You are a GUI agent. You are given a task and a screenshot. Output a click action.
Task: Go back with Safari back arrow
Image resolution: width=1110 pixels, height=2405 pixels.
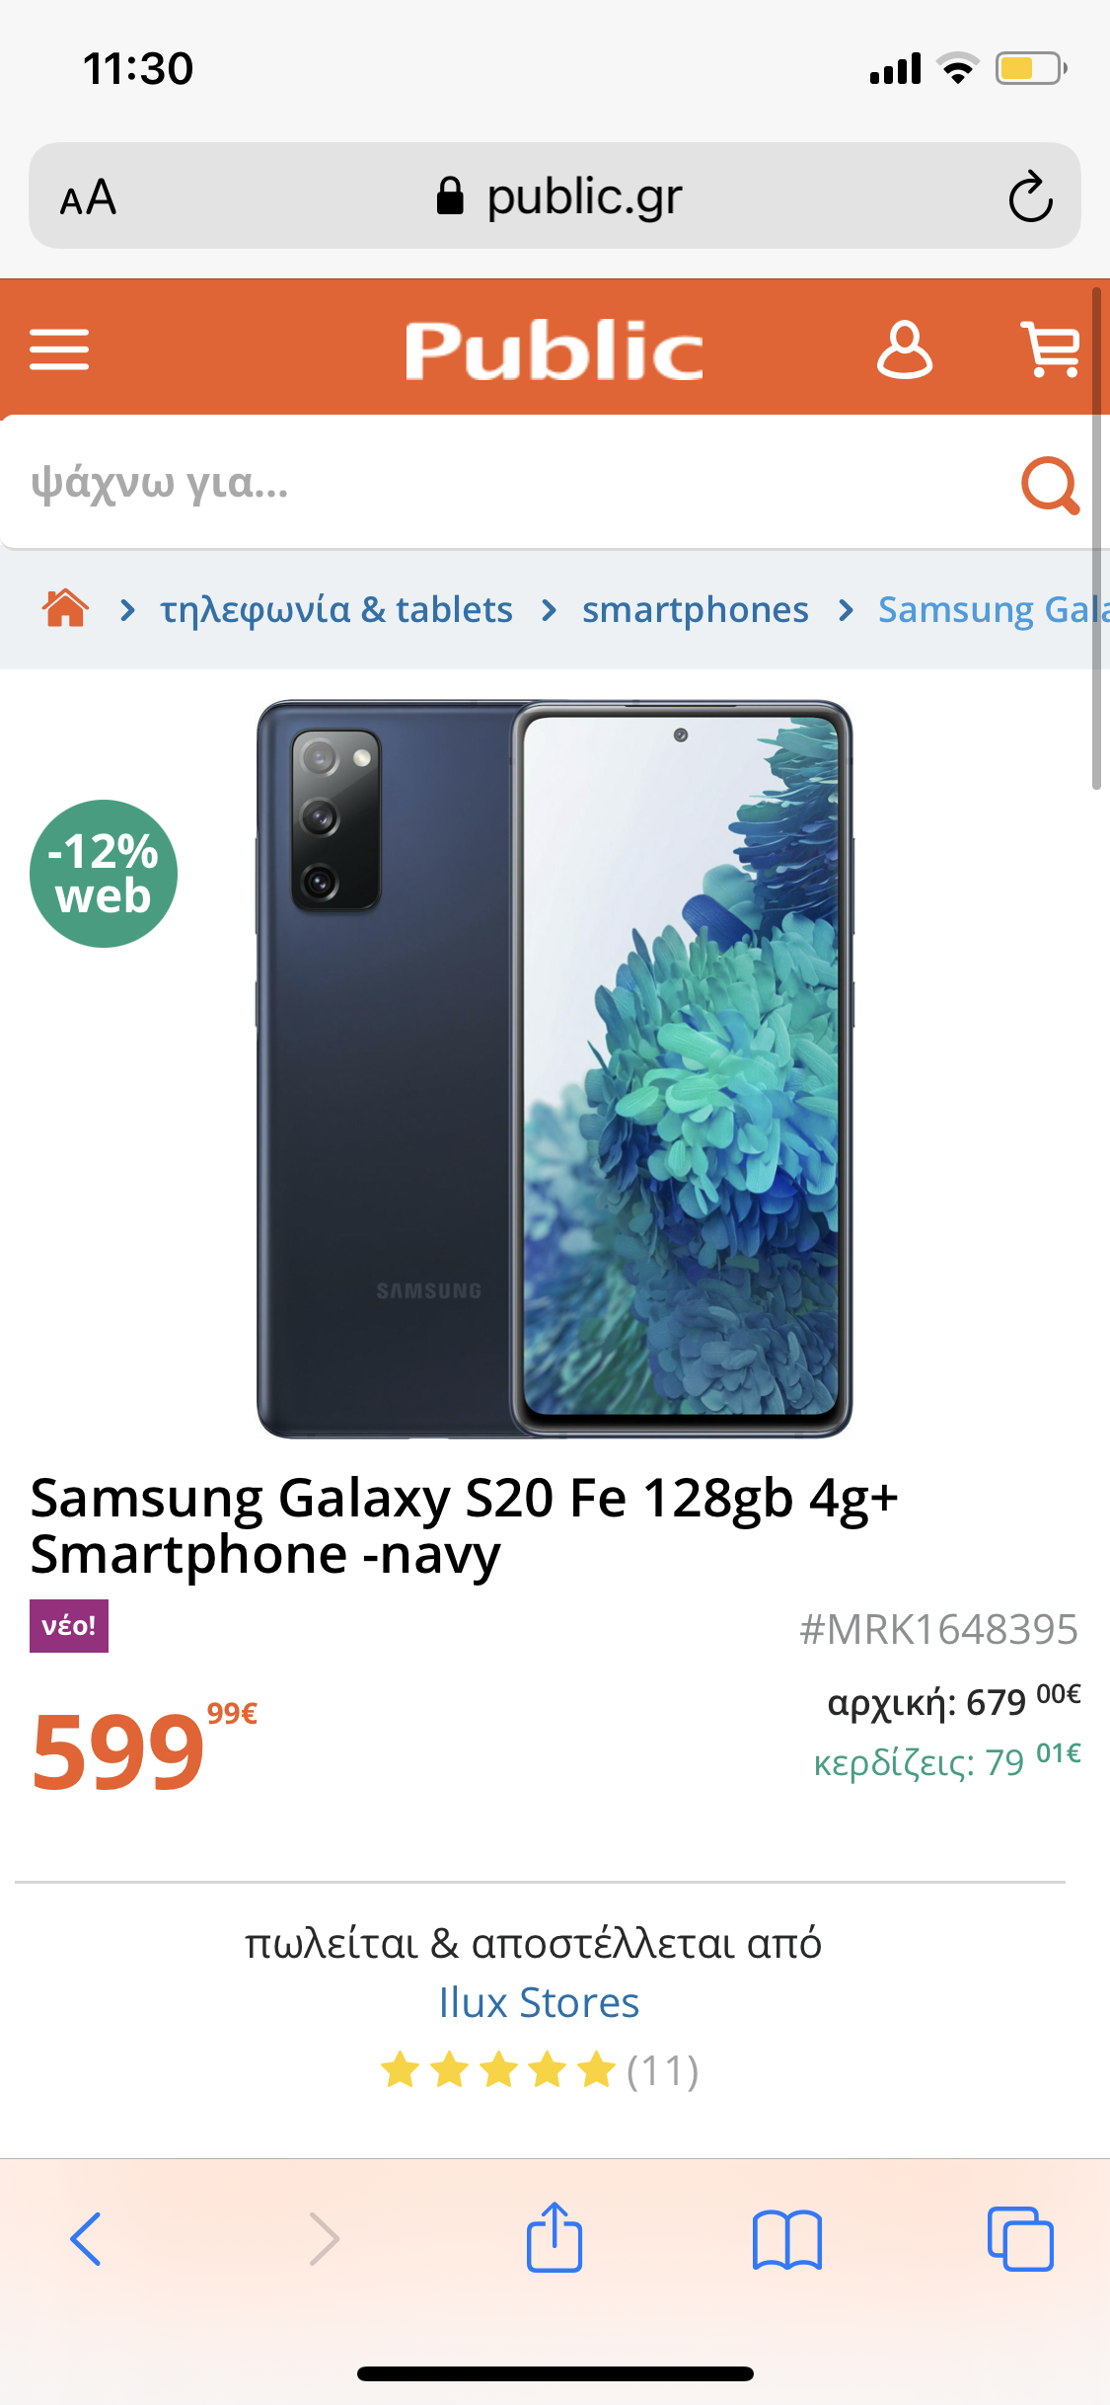(x=87, y=2239)
